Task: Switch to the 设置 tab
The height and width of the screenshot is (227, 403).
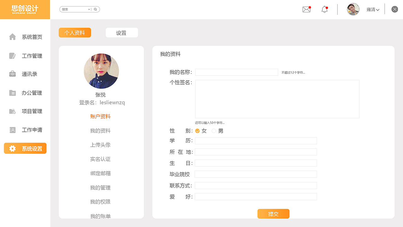Action: point(122,32)
